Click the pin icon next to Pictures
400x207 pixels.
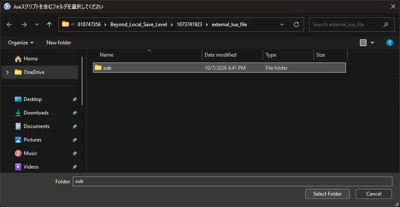point(74,140)
